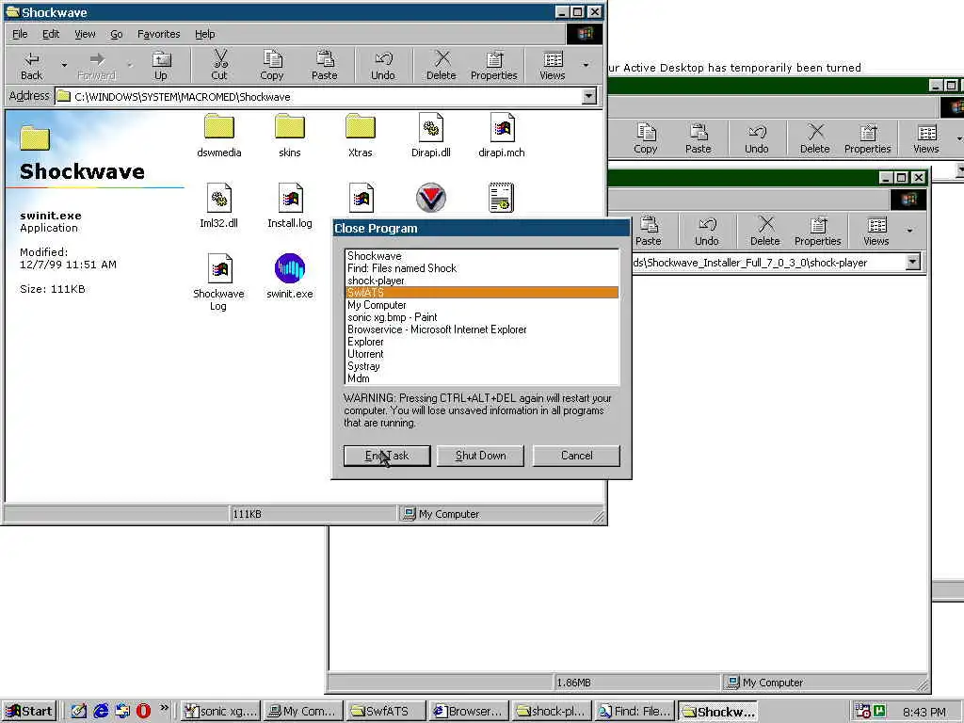Select the swinit.exe application icon
Image resolution: width=964 pixels, height=723 pixels.
pos(290,276)
